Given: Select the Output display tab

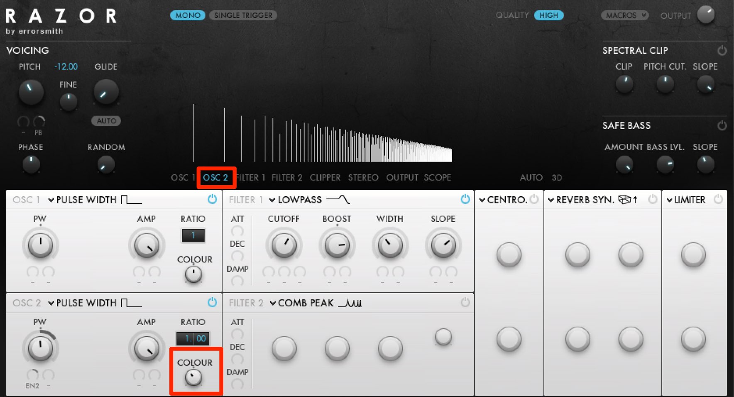Looking at the screenshot, I should pos(402,177).
